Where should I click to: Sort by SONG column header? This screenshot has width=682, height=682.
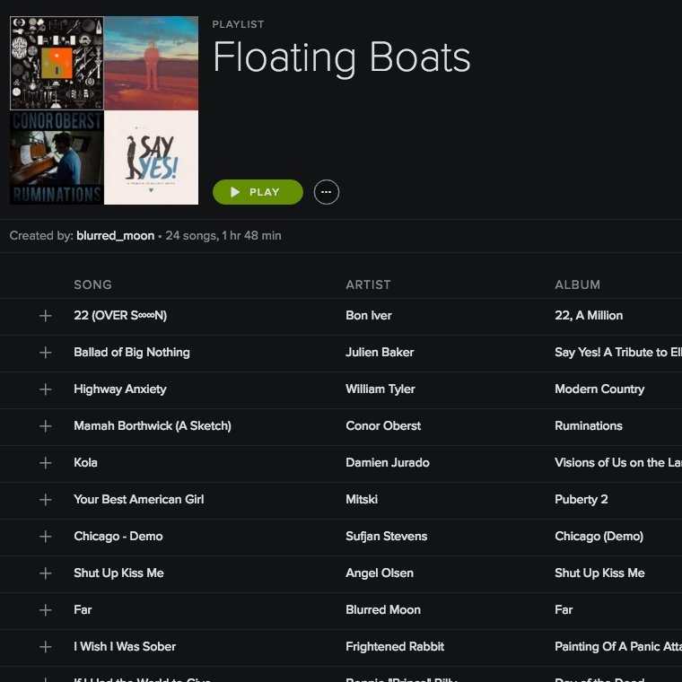[92, 284]
